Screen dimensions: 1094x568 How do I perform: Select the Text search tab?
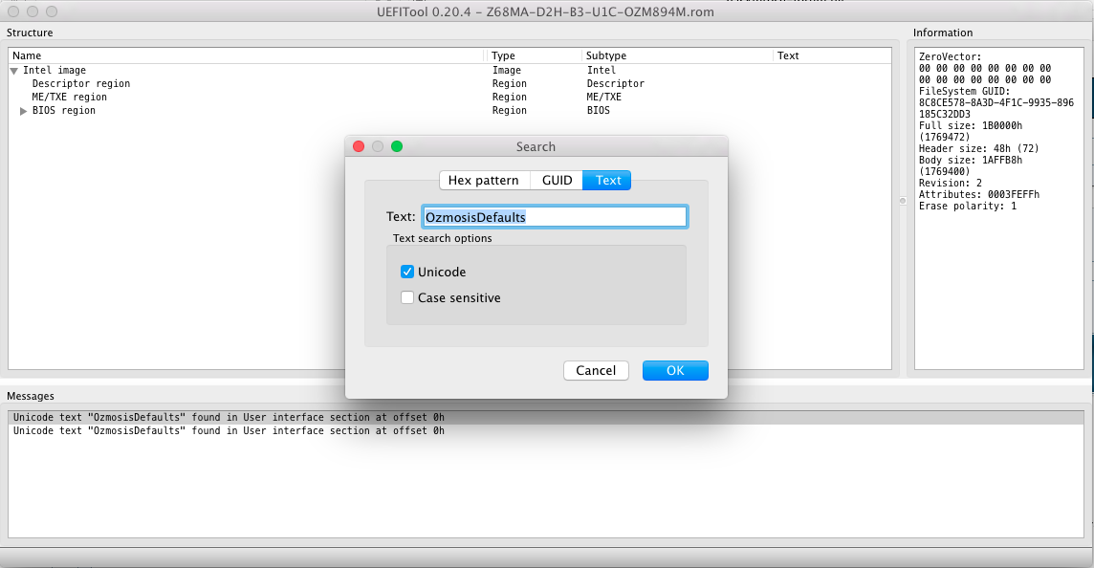607,180
